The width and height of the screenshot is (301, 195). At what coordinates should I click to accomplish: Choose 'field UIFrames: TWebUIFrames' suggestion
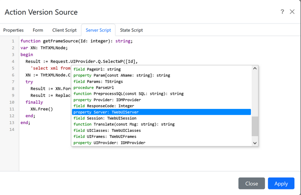[x=161, y=137]
